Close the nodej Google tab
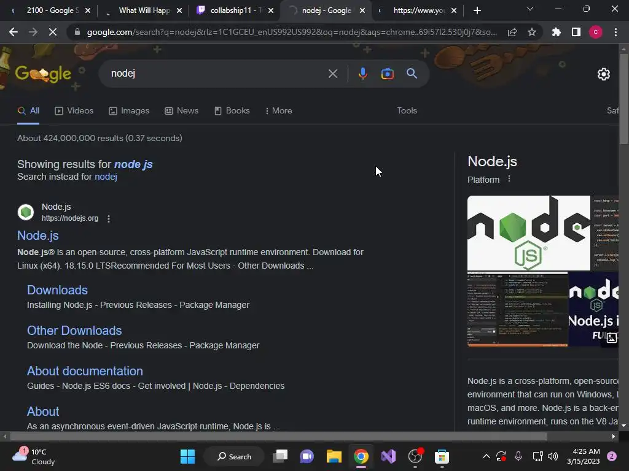This screenshot has height=471, width=629. [x=362, y=10]
